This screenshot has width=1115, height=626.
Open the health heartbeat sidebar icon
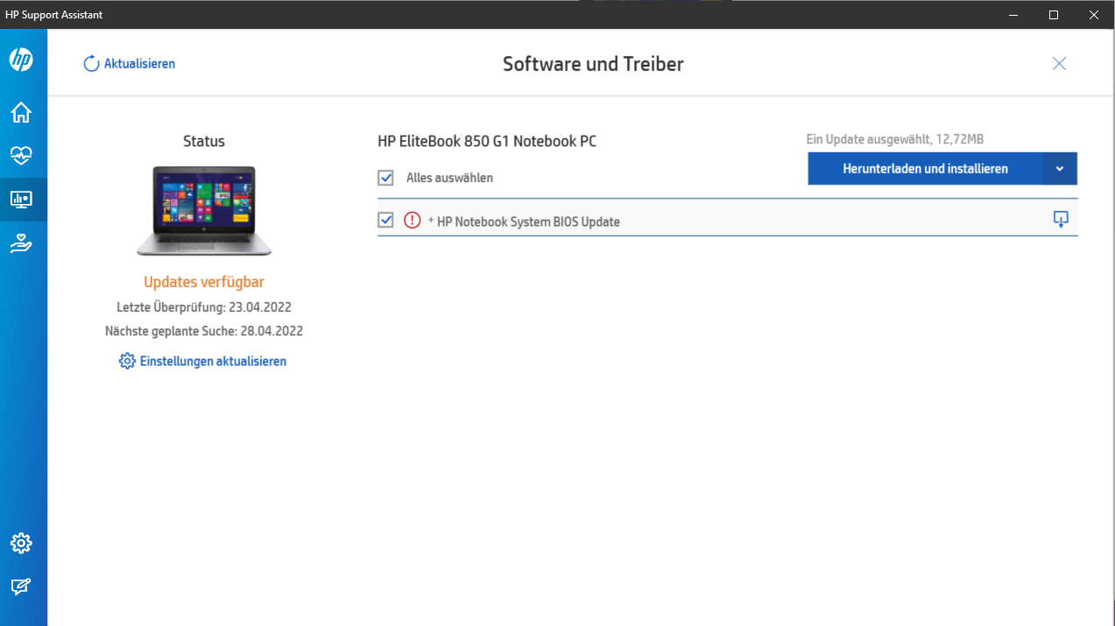click(21, 156)
